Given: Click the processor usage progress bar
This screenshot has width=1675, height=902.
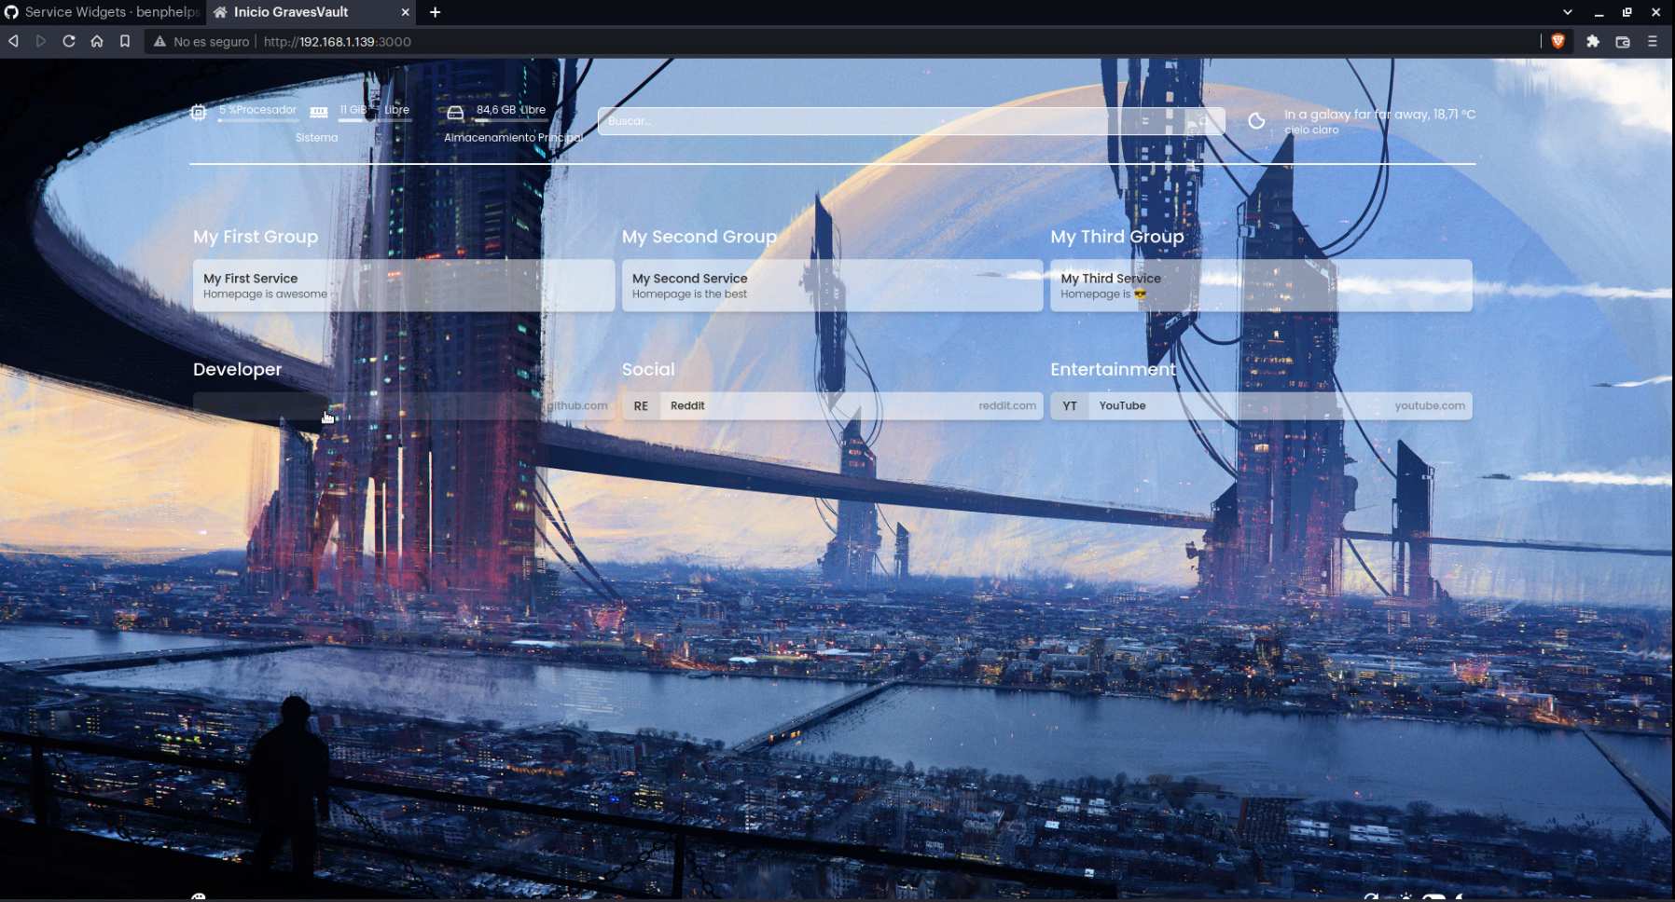Looking at the screenshot, I should click(x=258, y=120).
